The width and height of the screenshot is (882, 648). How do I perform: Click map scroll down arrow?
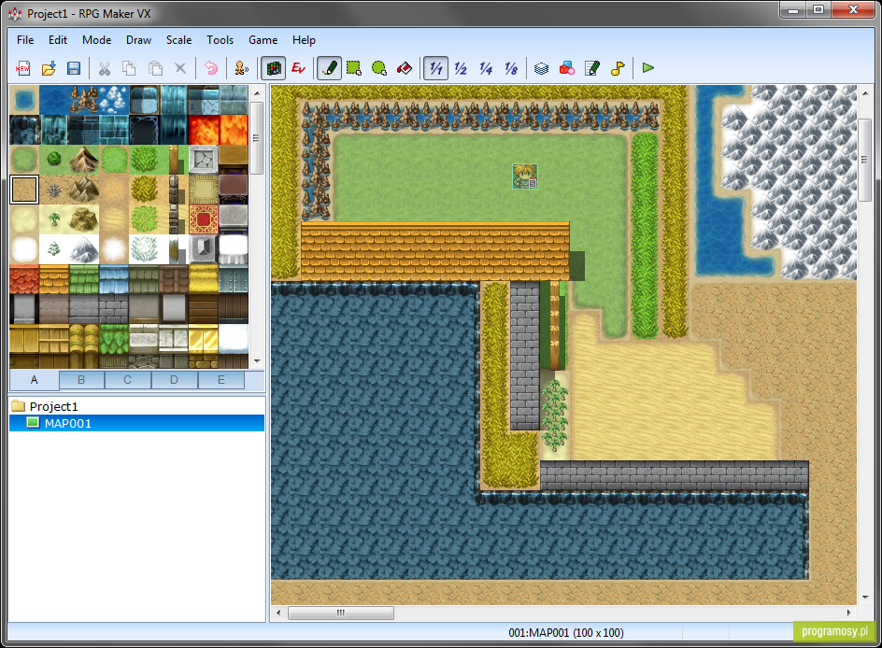(x=865, y=598)
